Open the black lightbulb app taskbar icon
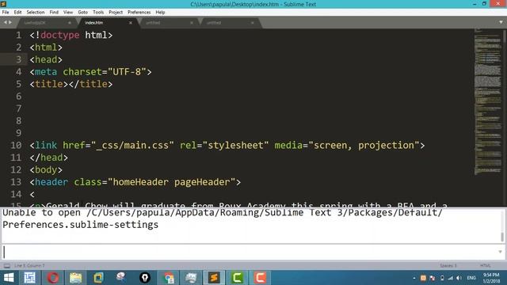Image resolution: width=507 pixels, height=285 pixels. [x=145, y=278]
